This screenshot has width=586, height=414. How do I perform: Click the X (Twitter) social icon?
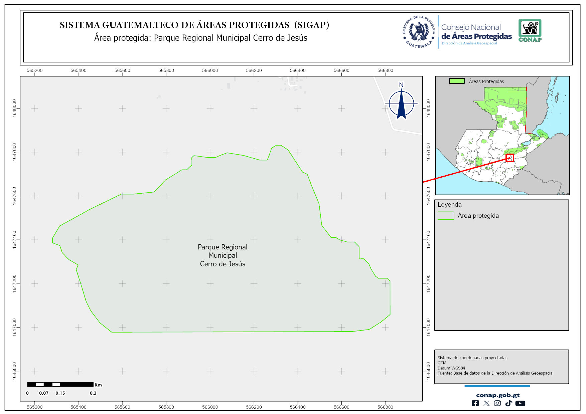pyautogui.click(x=486, y=403)
